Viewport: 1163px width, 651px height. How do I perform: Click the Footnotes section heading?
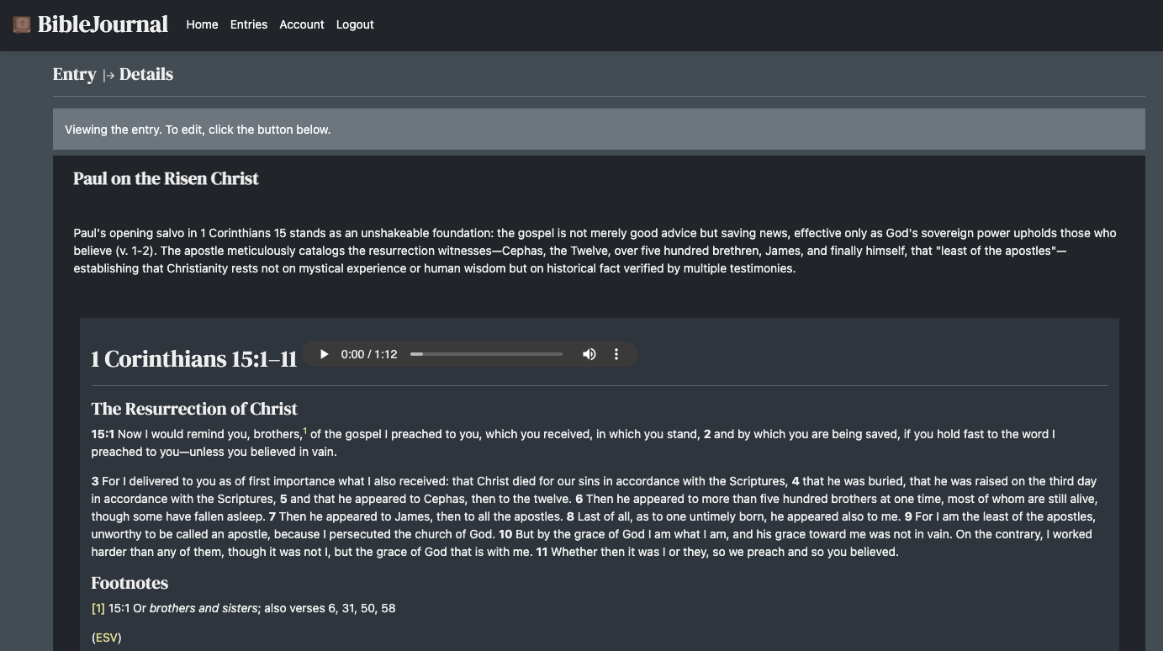(x=130, y=582)
